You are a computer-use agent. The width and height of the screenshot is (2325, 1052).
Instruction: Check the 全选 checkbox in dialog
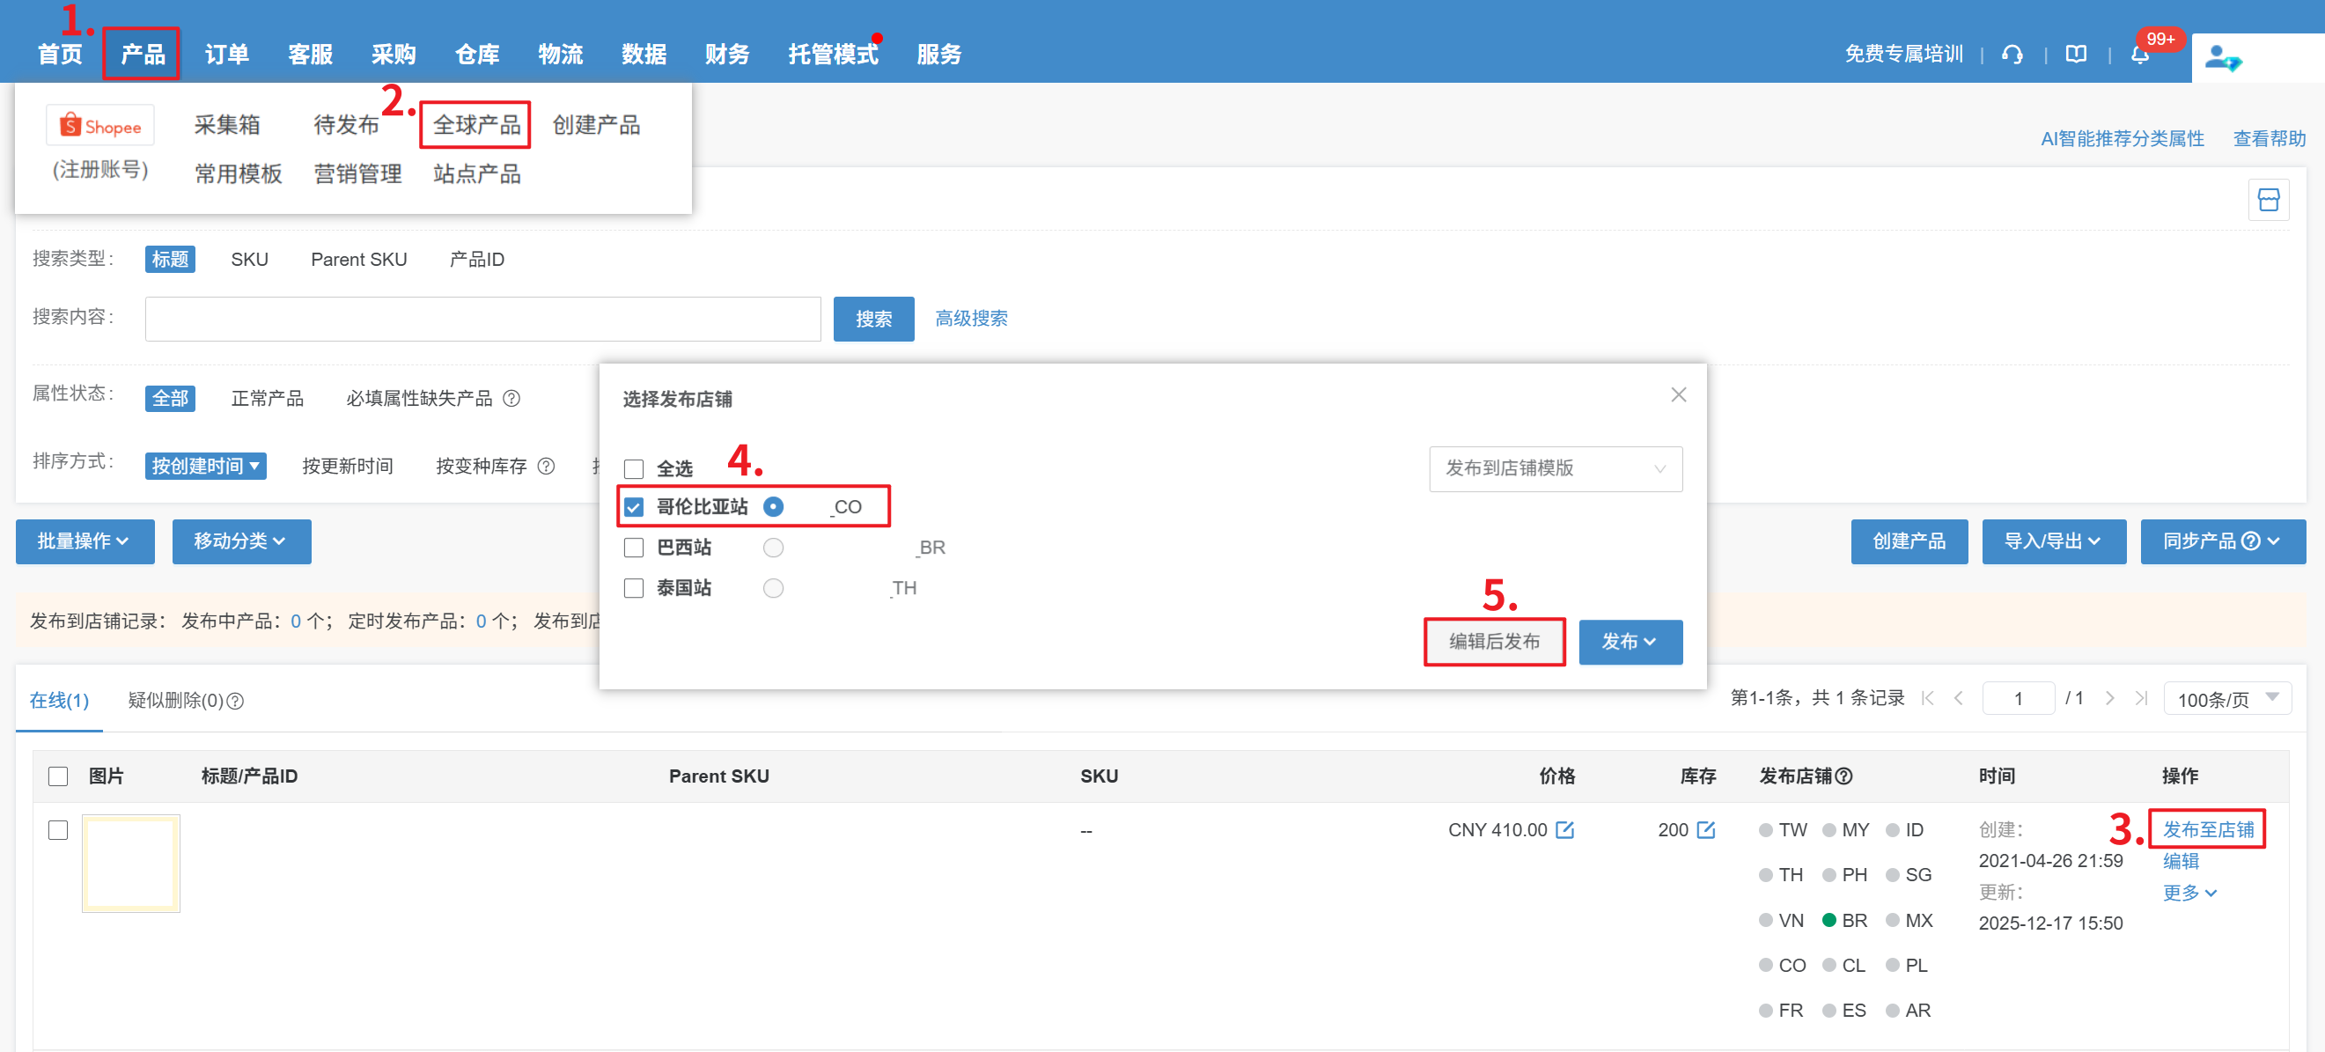click(x=634, y=468)
